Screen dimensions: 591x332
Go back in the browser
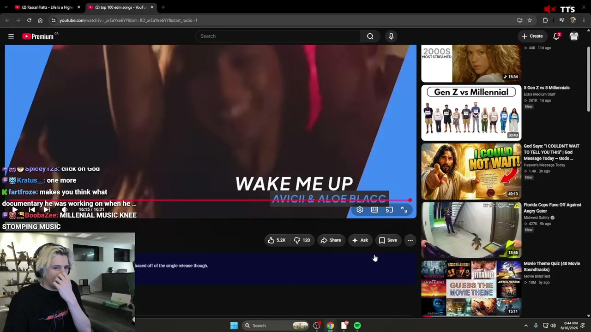point(7,20)
